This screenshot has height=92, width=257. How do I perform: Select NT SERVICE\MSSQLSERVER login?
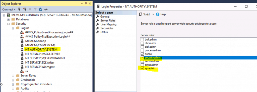coord(43,54)
